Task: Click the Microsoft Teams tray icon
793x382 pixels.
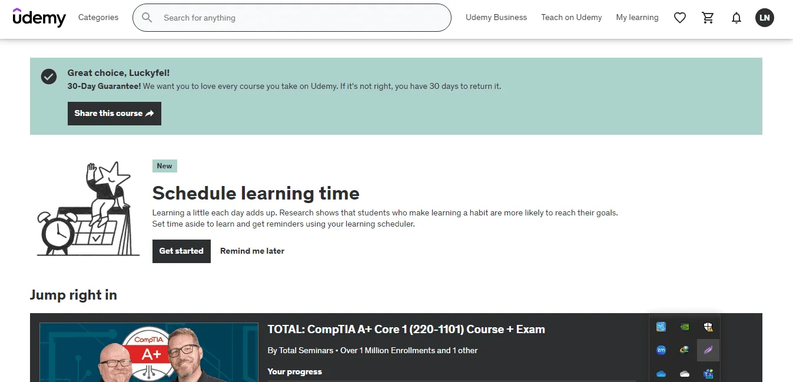Action: coord(708,374)
